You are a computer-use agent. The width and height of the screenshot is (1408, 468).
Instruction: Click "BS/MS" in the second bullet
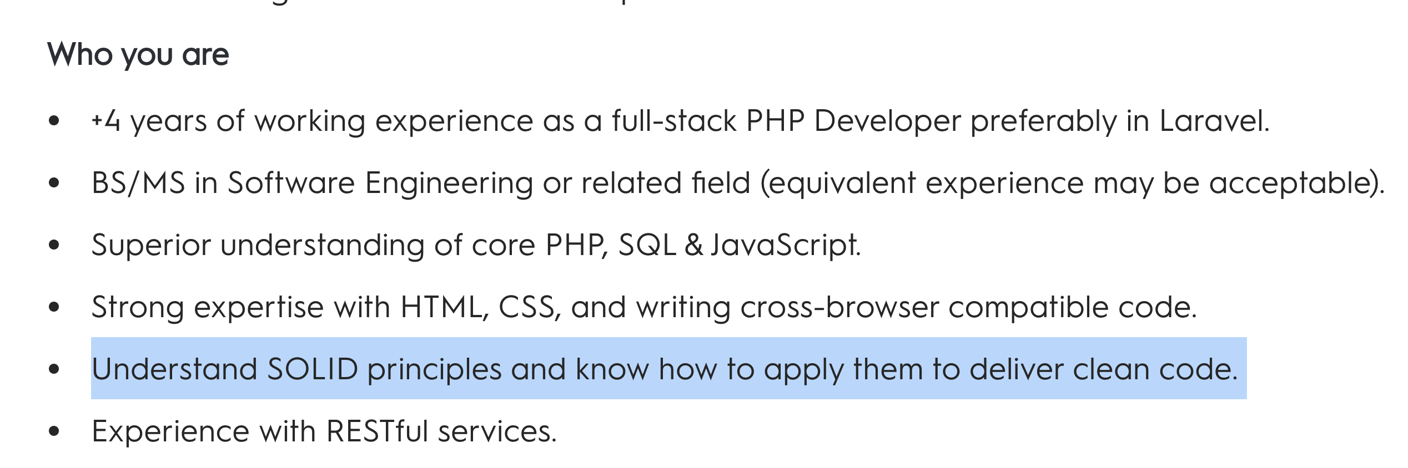coord(138,182)
